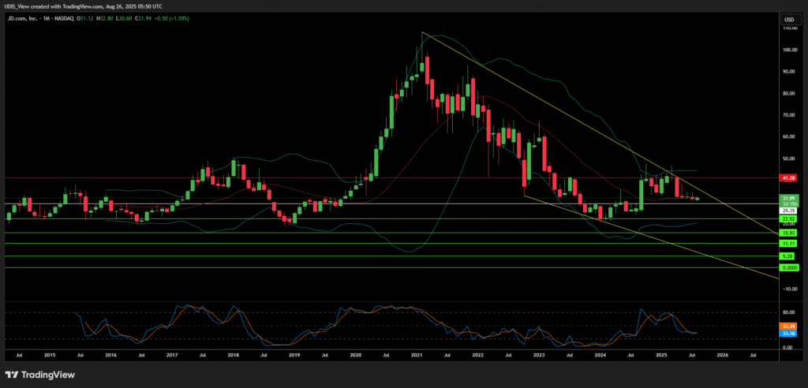Click the current price tag 31.99
Screen dimensions: 808x388
(x=788, y=197)
